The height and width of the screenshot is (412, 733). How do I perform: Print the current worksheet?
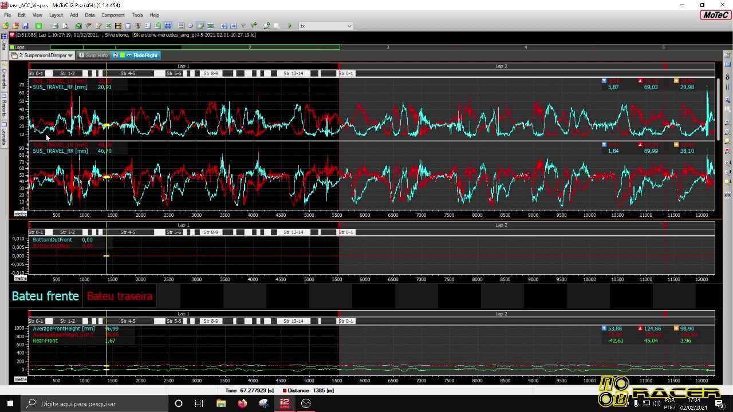pos(55,26)
